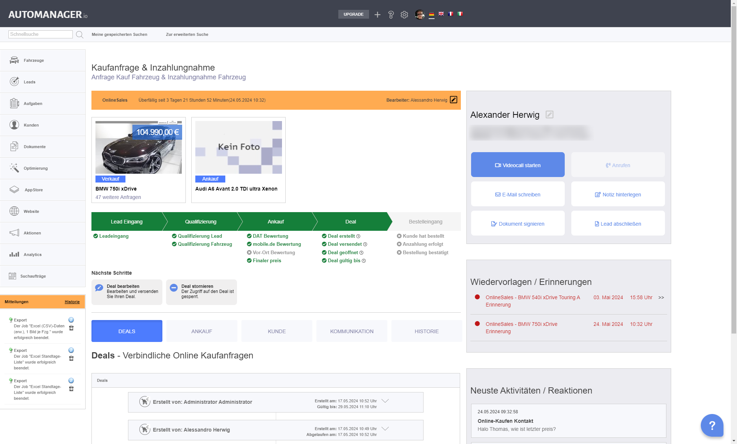Image resolution: width=737 pixels, height=444 pixels.
Task: Open the Historie link in Mitteilungen
Action: click(72, 302)
